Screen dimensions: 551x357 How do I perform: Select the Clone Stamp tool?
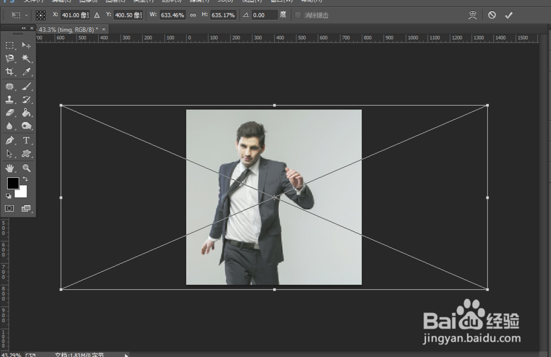click(9, 100)
